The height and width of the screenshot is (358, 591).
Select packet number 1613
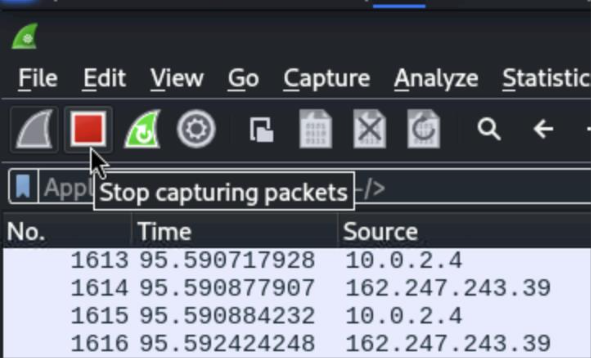coord(99,260)
